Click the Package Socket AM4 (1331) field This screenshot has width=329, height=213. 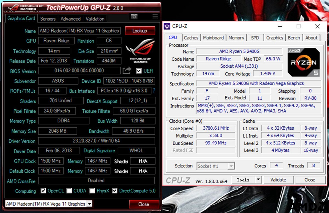(239, 66)
